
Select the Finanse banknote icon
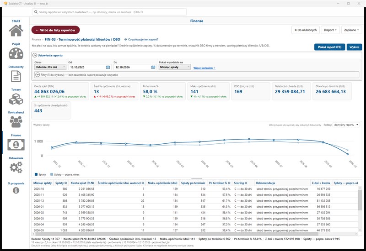point(16,145)
